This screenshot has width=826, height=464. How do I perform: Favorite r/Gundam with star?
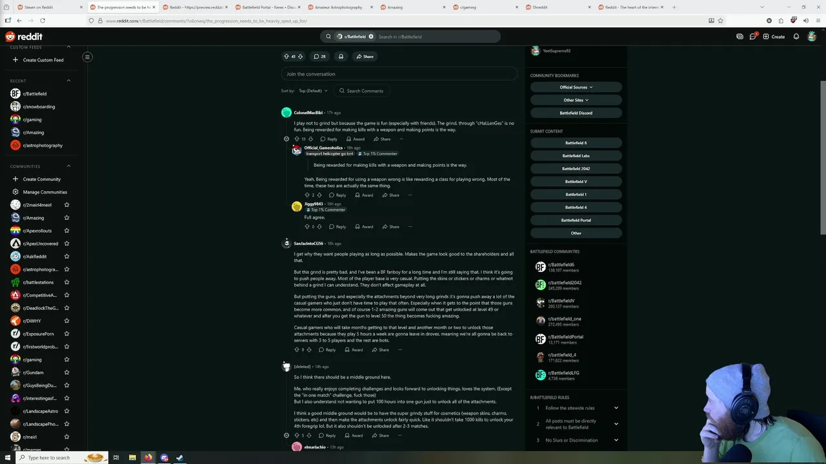[x=66, y=372]
